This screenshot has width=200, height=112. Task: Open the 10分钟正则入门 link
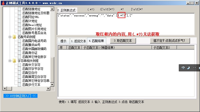[20, 96]
